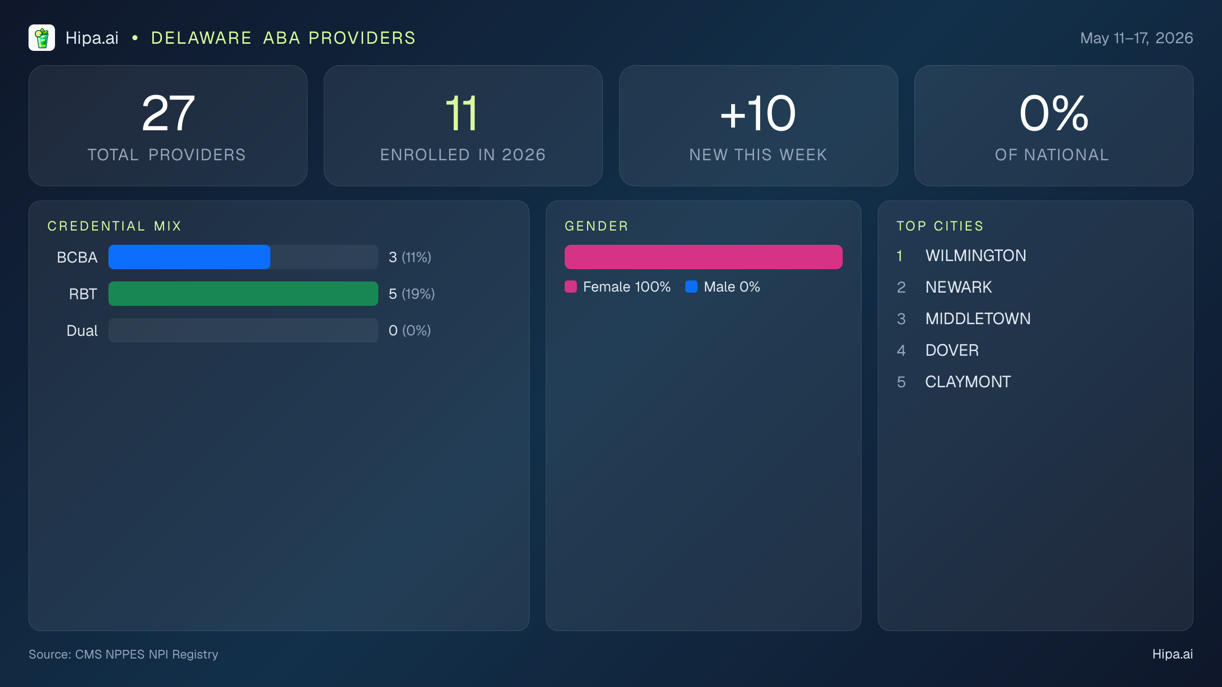Image resolution: width=1222 pixels, height=687 pixels.
Task: Click the Hipa.ai logo icon
Action: [x=42, y=38]
